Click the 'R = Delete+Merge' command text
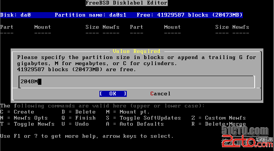274x151 pixels. click(219, 124)
